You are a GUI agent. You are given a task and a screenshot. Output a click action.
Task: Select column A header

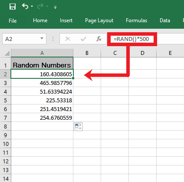click(42, 53)
